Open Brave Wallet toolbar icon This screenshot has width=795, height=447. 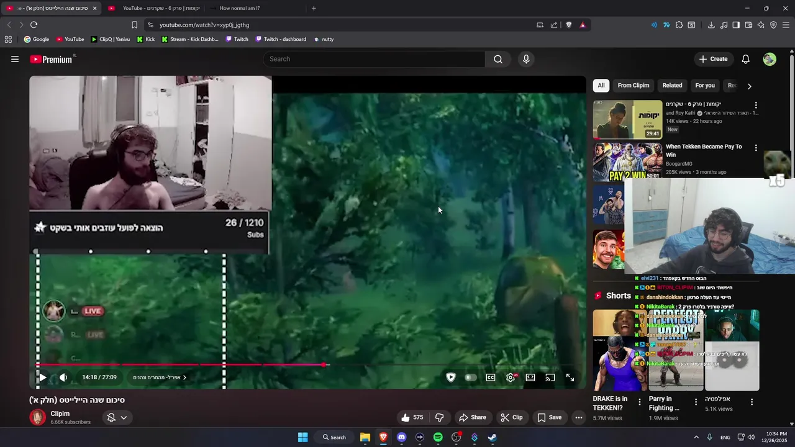click(x=748, y=25)
